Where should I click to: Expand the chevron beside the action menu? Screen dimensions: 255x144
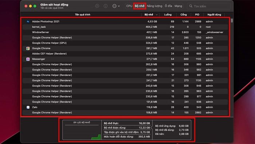[x=119, y=6]
